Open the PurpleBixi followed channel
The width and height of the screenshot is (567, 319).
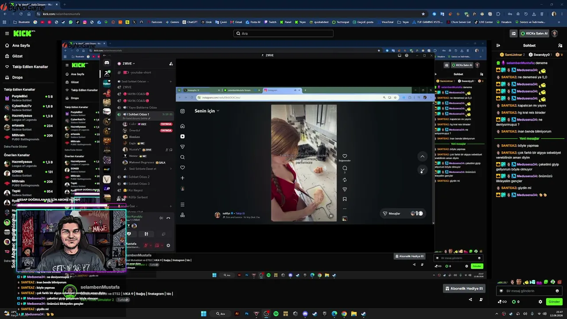coord(28,98)
